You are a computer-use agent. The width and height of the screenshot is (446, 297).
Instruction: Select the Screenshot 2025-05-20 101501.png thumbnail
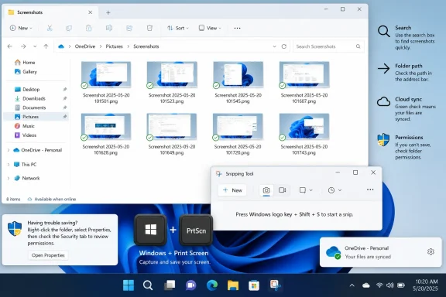point(106,75)
